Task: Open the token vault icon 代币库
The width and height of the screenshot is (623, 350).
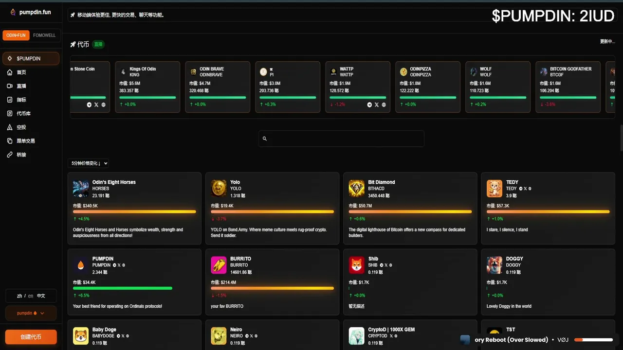Action: (10, 113)
